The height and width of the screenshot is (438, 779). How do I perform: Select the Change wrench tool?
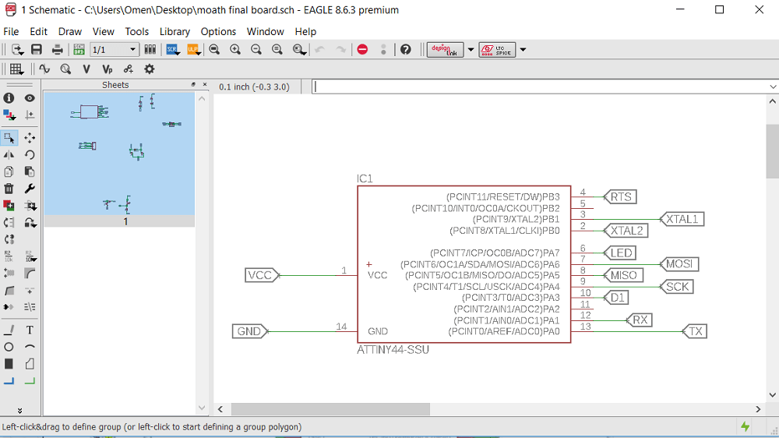coord(30,189)
